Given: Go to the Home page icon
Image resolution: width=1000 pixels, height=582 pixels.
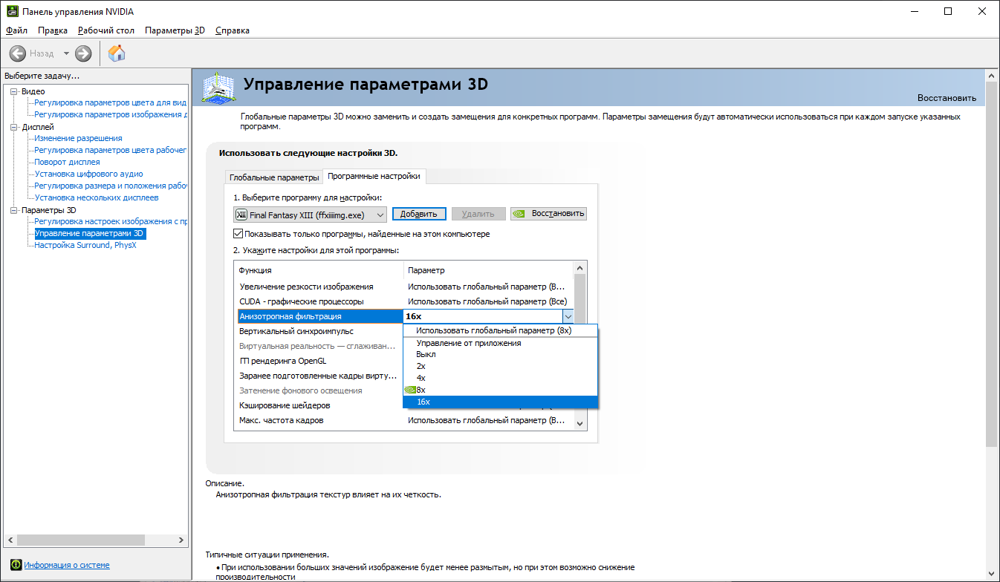Looking at the screenshot, I should click(x=117, y=53).
